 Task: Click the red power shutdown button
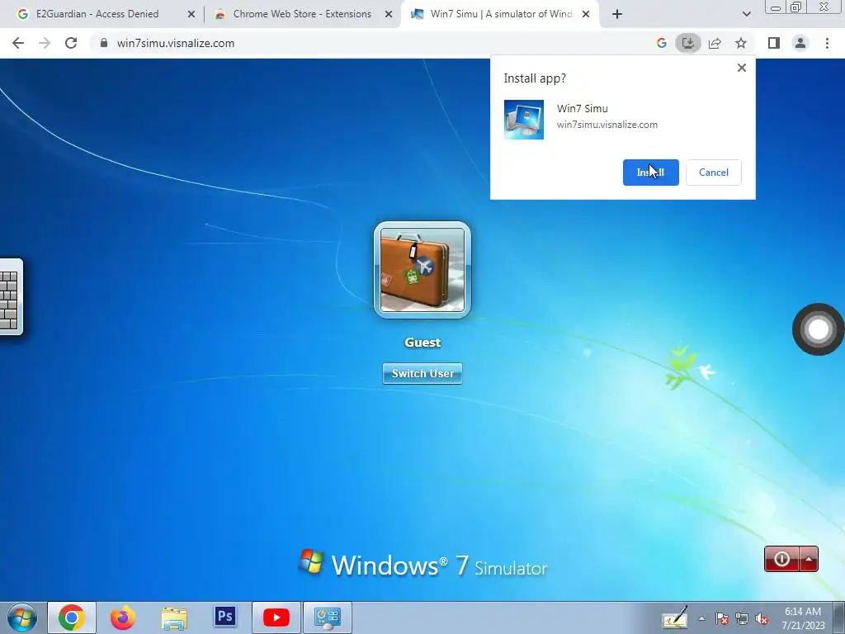pyautogui.click(x=782, y=559)
